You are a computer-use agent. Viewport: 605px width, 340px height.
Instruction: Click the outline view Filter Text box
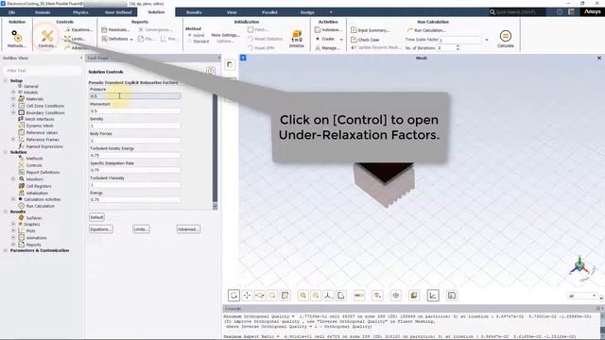43,71
